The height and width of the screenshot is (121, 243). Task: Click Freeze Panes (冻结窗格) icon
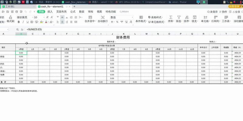[x=239, y=19]
